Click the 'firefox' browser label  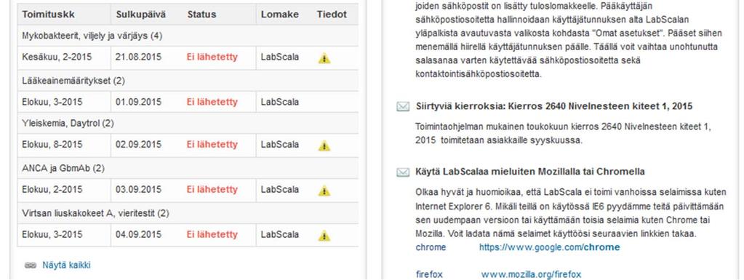(429, 274)
